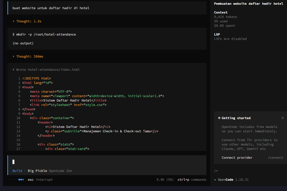Click '$0.00 spent' in sidebar

[x=224, y=25]
